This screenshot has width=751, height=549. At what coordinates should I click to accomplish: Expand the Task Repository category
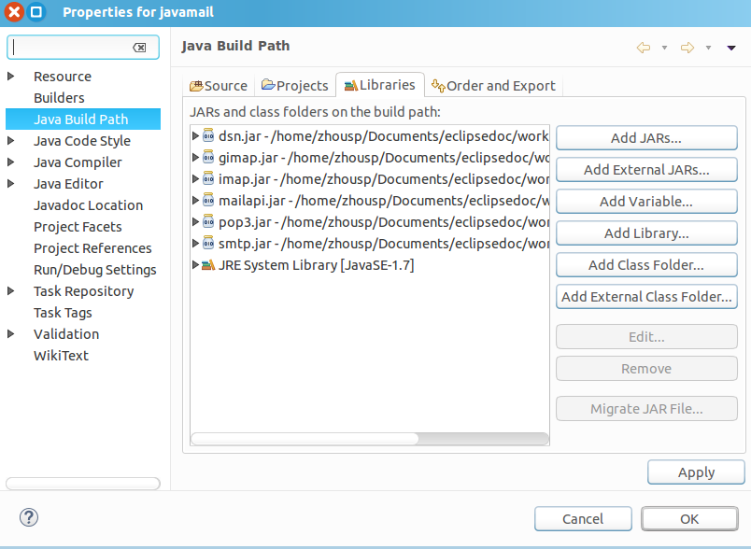(11, 291)
